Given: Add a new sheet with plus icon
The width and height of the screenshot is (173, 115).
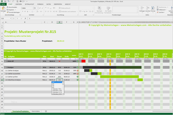Looking at the screenshot, I should (46, 111).
